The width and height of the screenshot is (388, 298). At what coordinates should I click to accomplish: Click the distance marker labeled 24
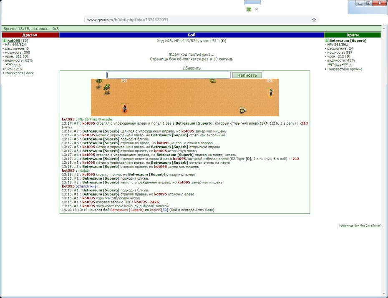coord(124,80)
